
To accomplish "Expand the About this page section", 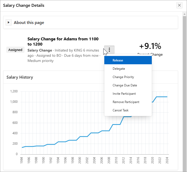I will tap(9, 23).
